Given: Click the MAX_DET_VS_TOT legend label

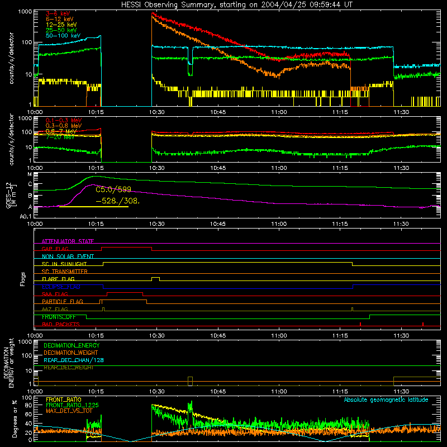Looking at the screenshot, I should (x=69, y=411).
